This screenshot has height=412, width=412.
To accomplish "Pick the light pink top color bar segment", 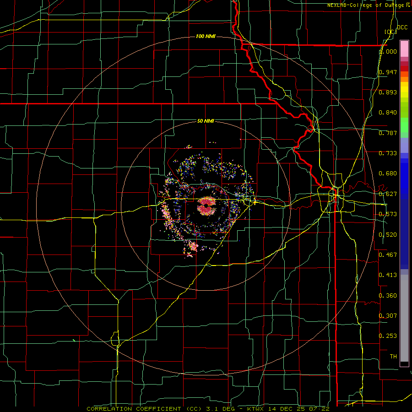I will pyautogui.click(x=404, y=49).
